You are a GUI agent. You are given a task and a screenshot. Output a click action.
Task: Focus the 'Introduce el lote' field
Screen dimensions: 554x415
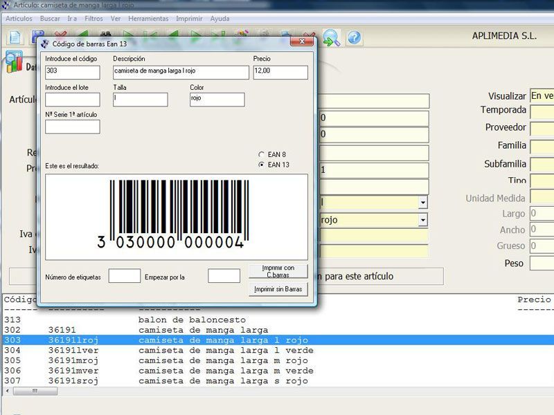73,100
